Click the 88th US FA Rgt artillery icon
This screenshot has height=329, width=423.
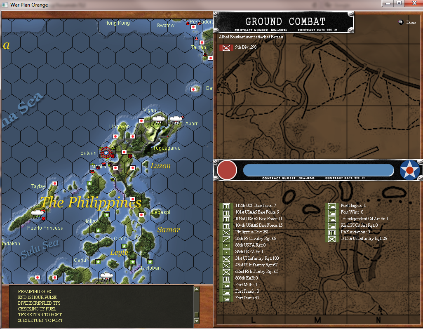click(x=226, y=246)
